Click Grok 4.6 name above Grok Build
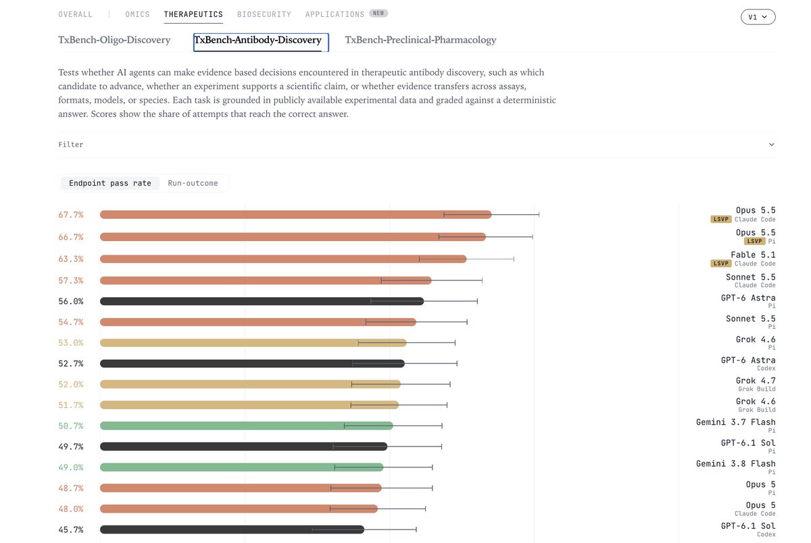Viewport: 811px width, 543px height. 756,402
